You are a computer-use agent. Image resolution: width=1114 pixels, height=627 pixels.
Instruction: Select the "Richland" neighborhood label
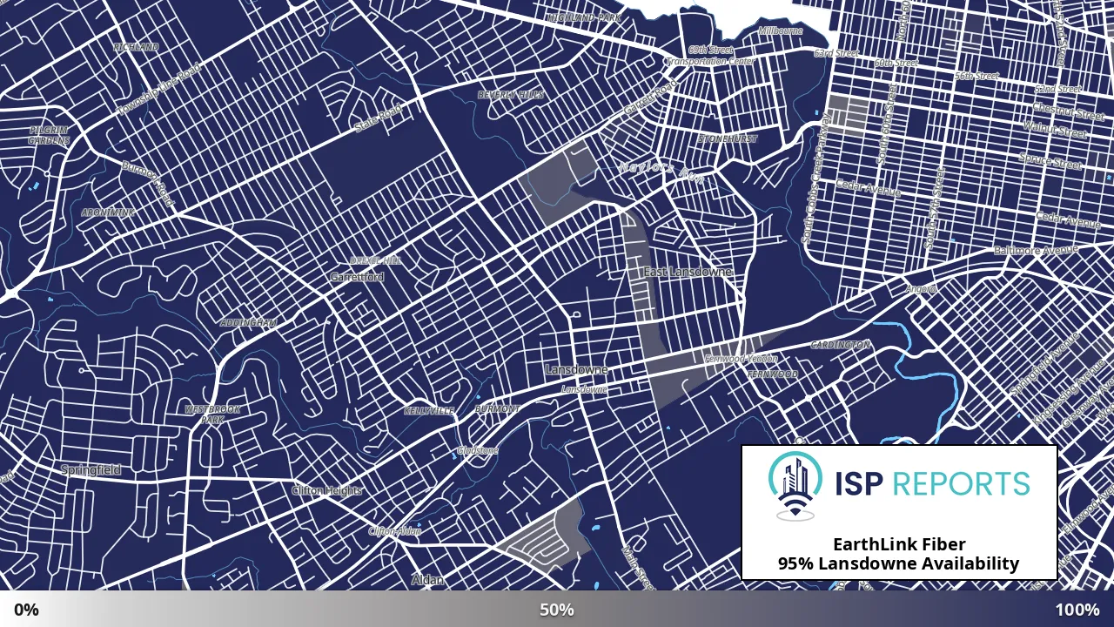136,47
